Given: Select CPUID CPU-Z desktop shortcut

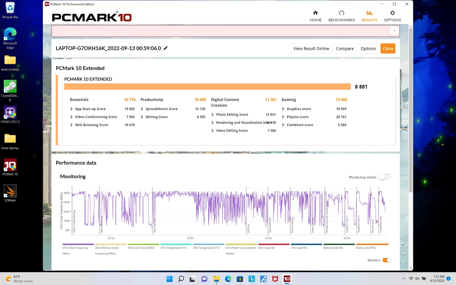Looking at the screenshot, I should [10, 115].
